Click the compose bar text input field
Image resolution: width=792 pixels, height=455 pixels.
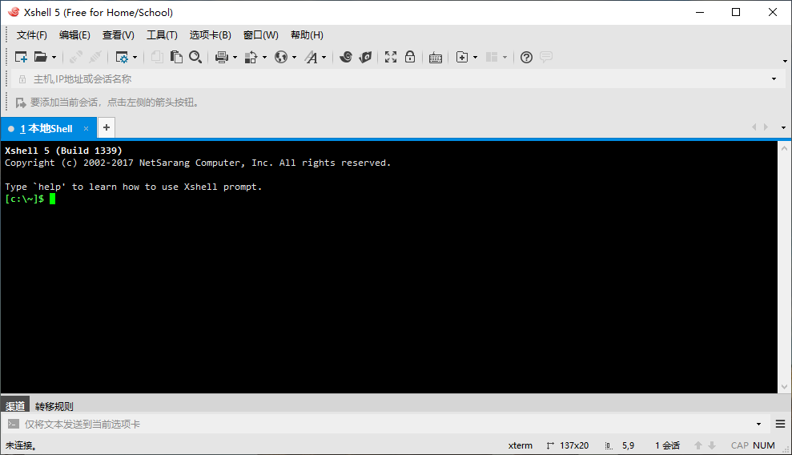pyautogui.click(x=388, y=425)
